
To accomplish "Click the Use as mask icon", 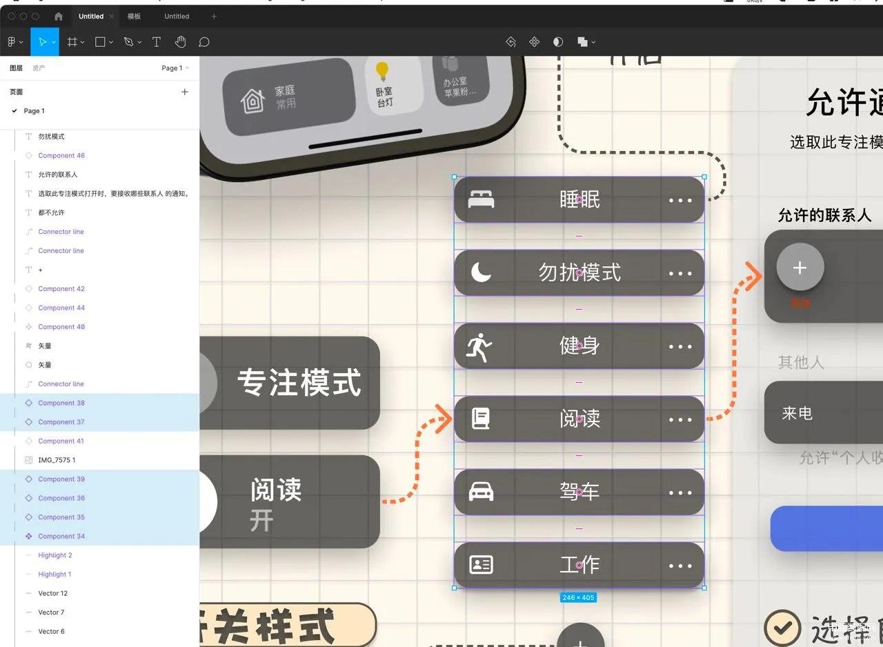I will (x=558, y=42).
